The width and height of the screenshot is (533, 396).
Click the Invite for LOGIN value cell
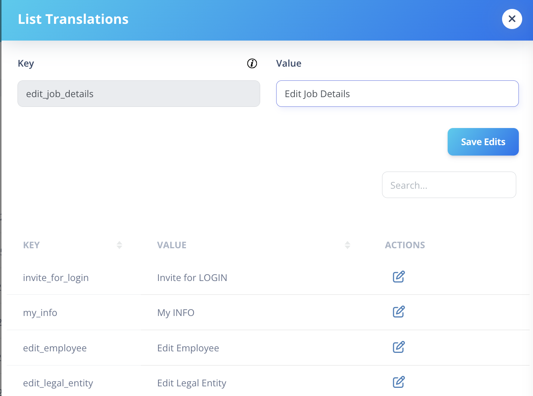(x=192, y=278)
